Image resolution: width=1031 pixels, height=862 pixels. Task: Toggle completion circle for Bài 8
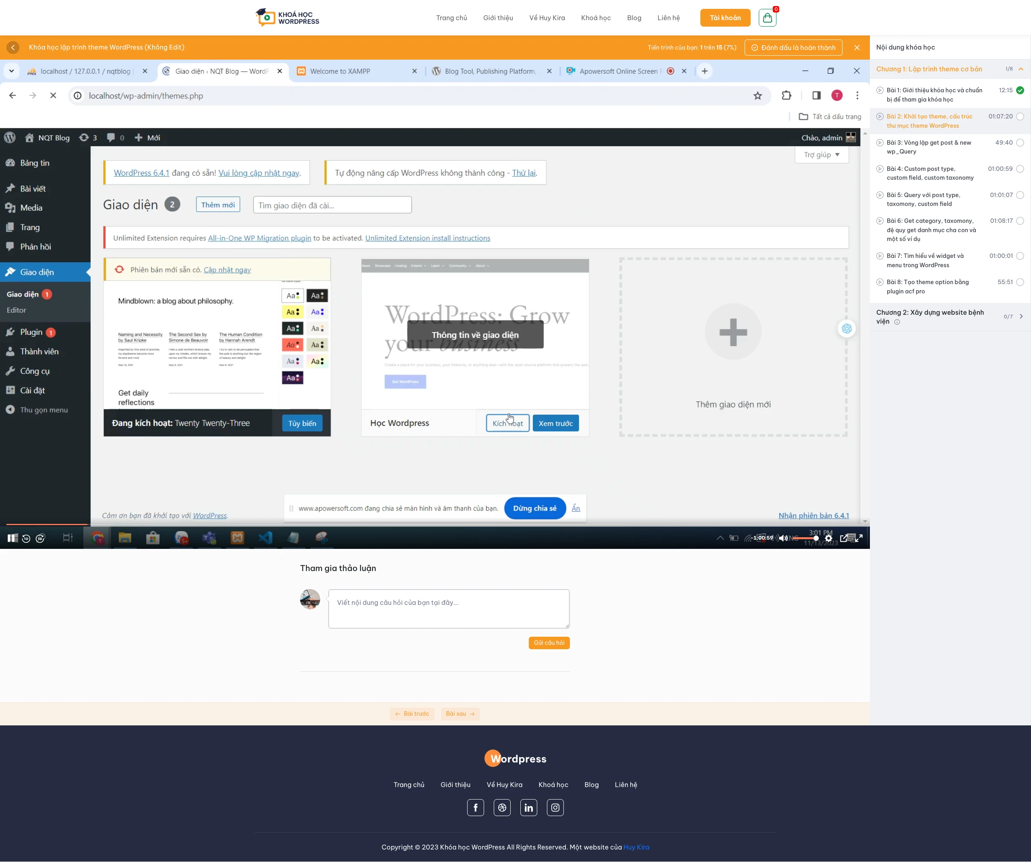pyautogui.click(x=1020, y=282)
